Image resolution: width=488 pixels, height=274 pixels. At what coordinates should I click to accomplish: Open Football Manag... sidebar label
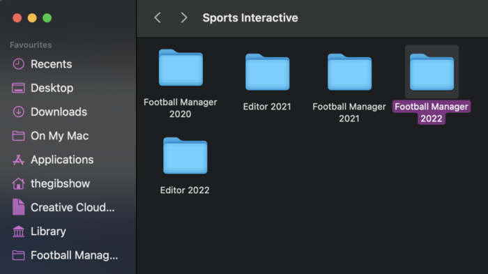[75, 255]
